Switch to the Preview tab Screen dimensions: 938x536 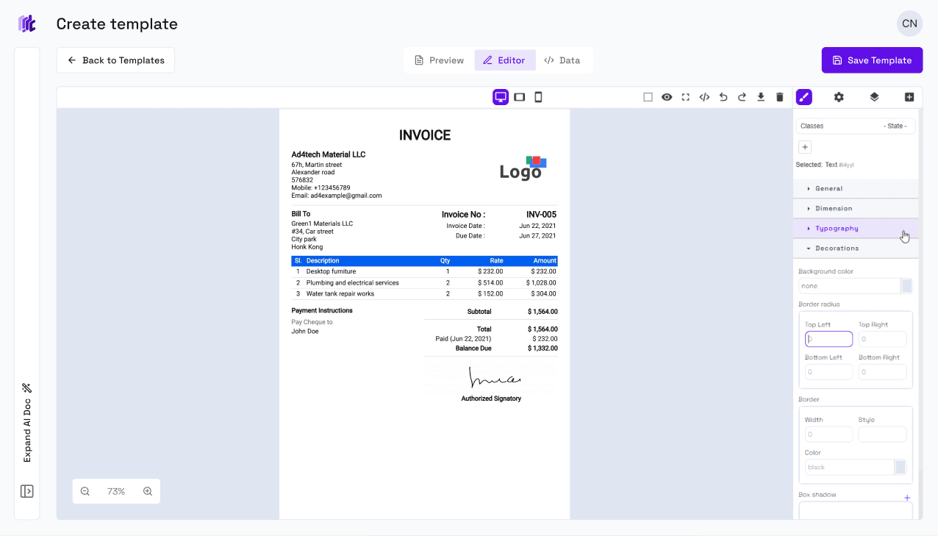point(439,60)
